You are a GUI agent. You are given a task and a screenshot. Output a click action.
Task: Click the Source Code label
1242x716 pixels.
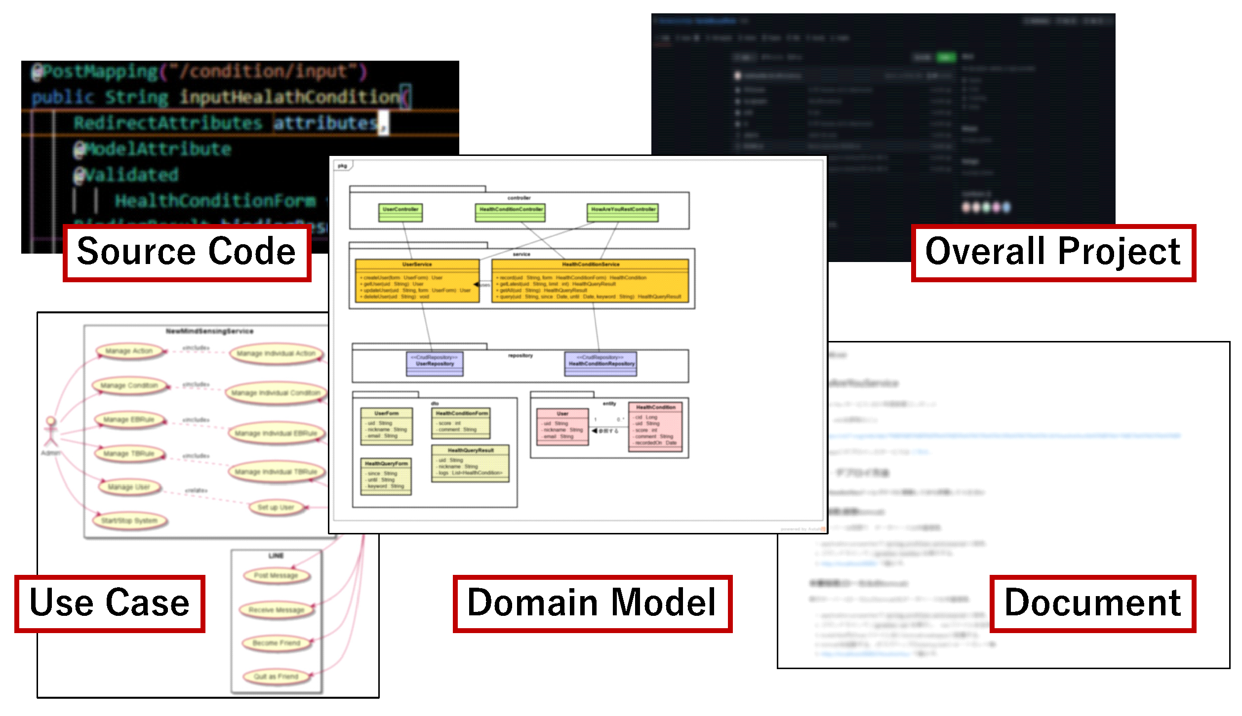pyautogui.click(x=187, y=253)
